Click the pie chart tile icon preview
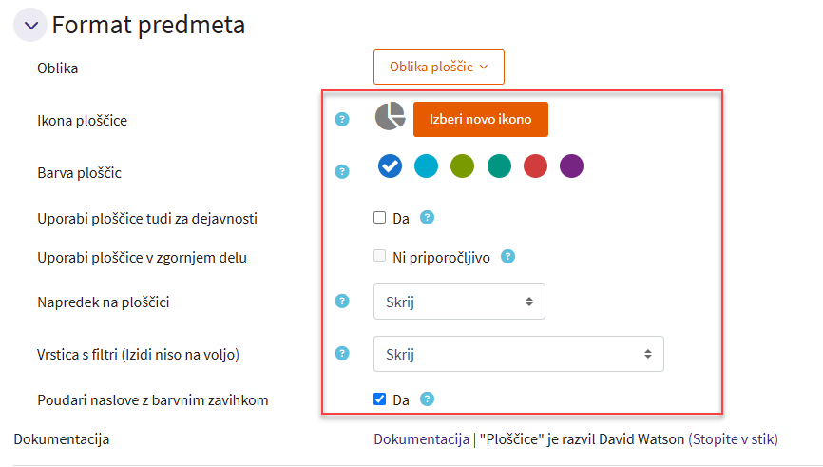This screenshot has height=467, width=823. [x=390, y=117]
